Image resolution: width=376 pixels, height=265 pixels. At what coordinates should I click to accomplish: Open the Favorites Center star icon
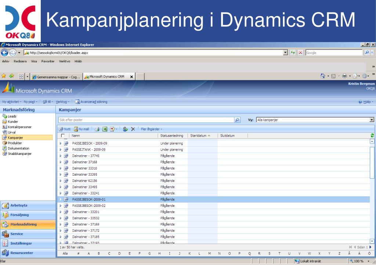click(x=4, y=76)
